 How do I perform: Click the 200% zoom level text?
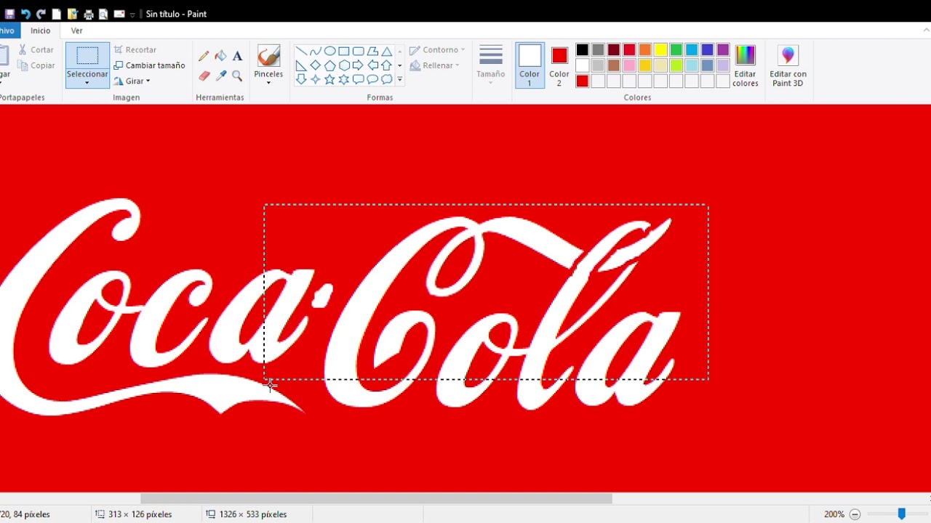coord(834,514)
